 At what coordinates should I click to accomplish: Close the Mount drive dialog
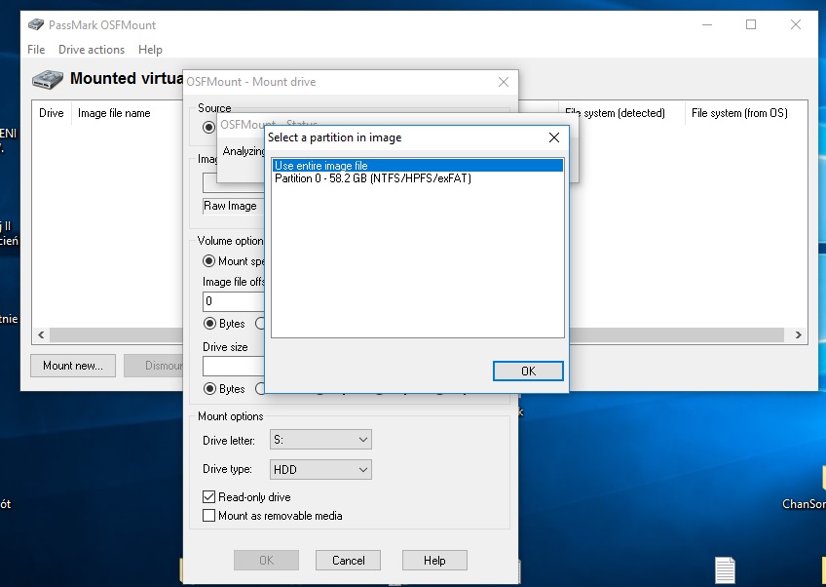click(x=503, y=82)
